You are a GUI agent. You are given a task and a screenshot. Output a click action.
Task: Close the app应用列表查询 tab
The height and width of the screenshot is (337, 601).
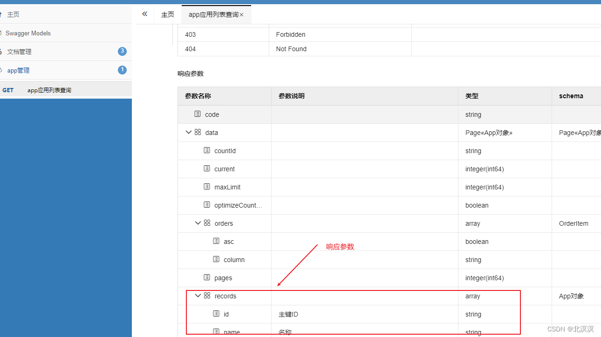click(241, 14)
